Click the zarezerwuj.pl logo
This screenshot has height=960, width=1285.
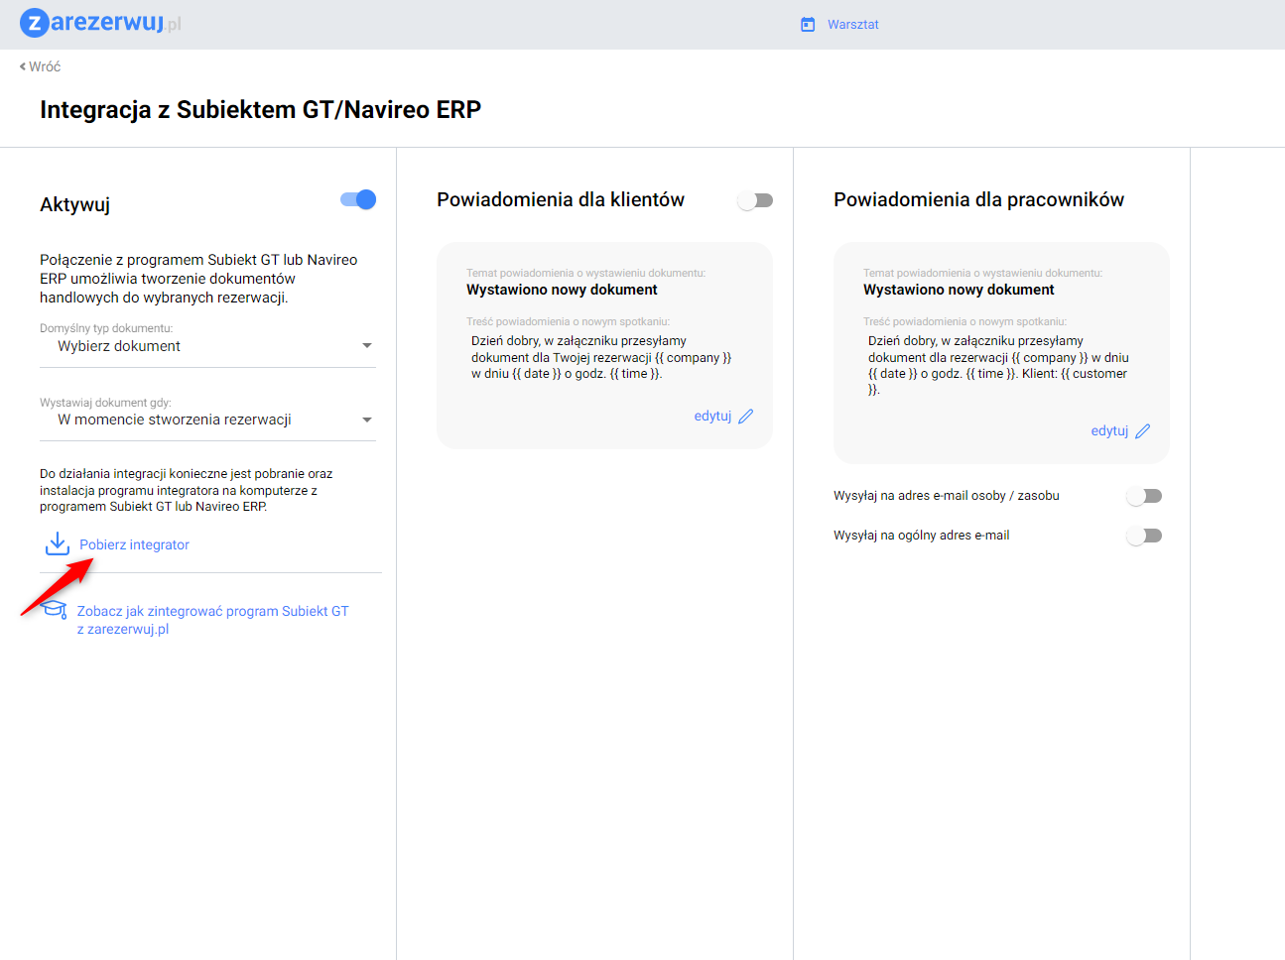[100, 22]
